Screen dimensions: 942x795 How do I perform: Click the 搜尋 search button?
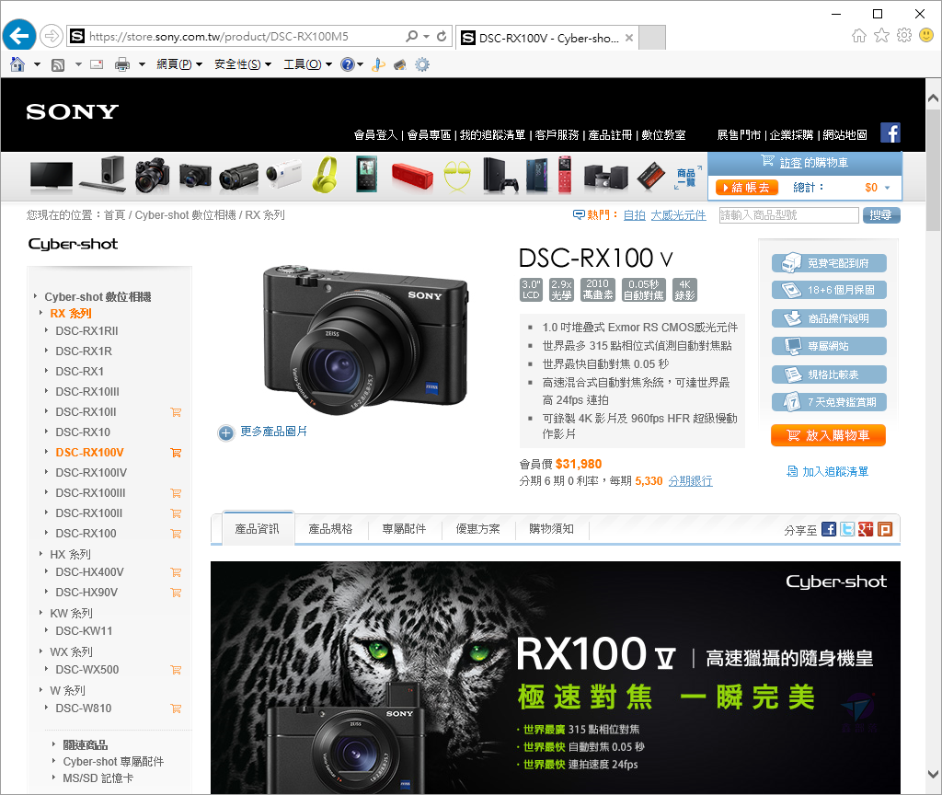[x=881, y=215]
